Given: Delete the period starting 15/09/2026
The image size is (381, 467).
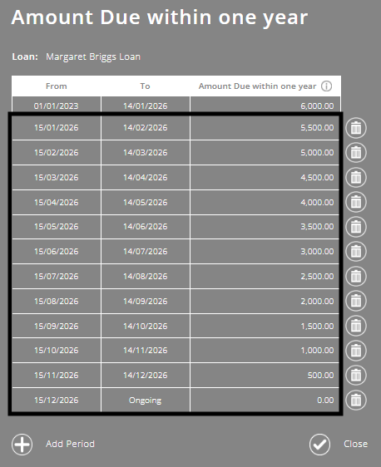Looking at the screenshot, I should 356,326.
